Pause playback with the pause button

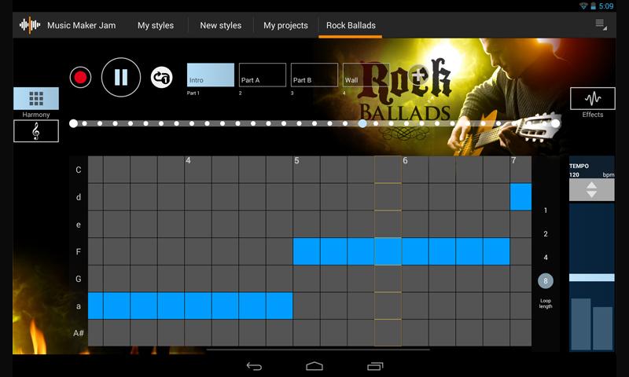[x=121, y=77]
